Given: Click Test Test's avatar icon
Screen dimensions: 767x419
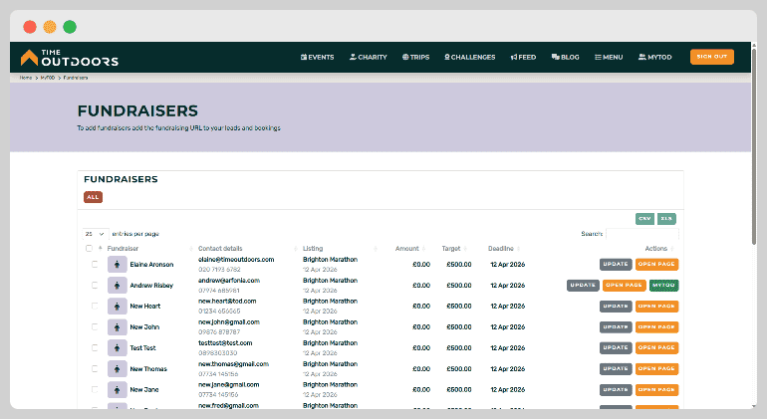Looking at the screenshot, I should click(117, 348).
